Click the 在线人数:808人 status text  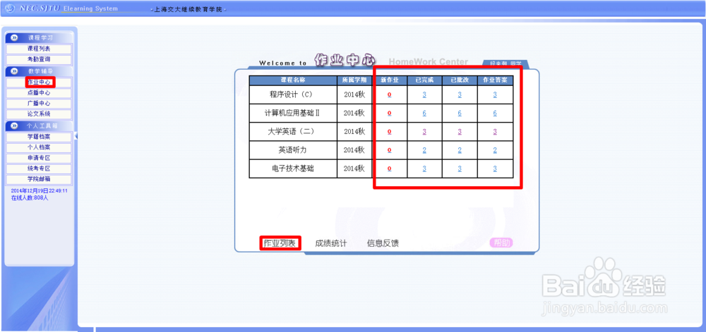pyautogui.click(x=30, y=198)
